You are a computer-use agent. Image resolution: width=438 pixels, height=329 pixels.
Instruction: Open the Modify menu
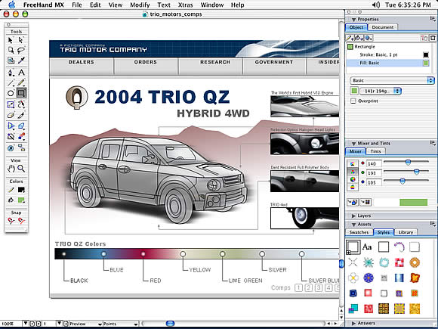click(140, 5)
